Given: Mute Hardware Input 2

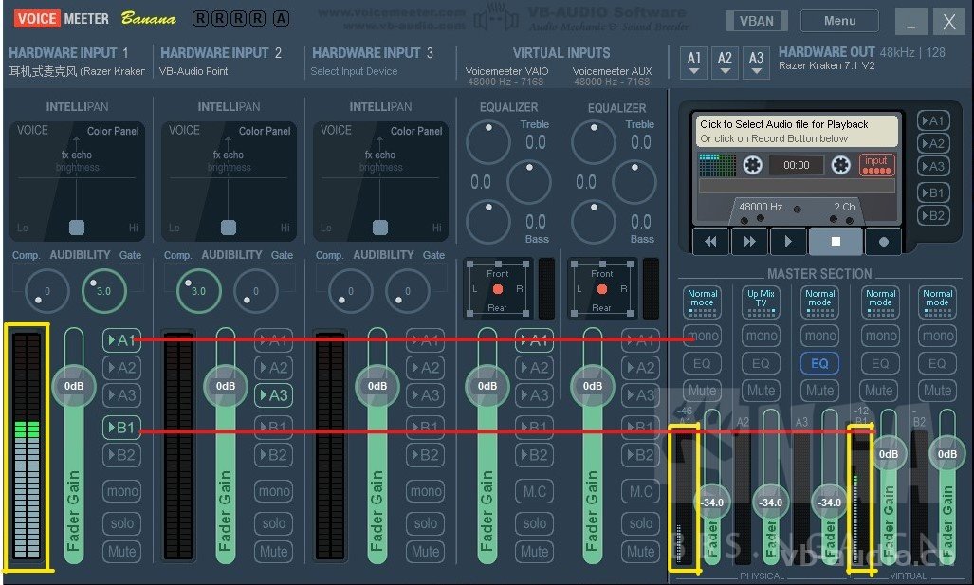Looking at the screenshot, I should point(273,552).
